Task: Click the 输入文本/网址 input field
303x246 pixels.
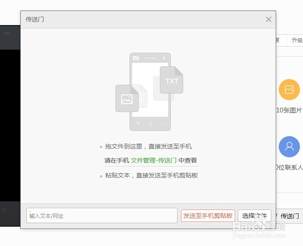Action: [x=102, y=216]
